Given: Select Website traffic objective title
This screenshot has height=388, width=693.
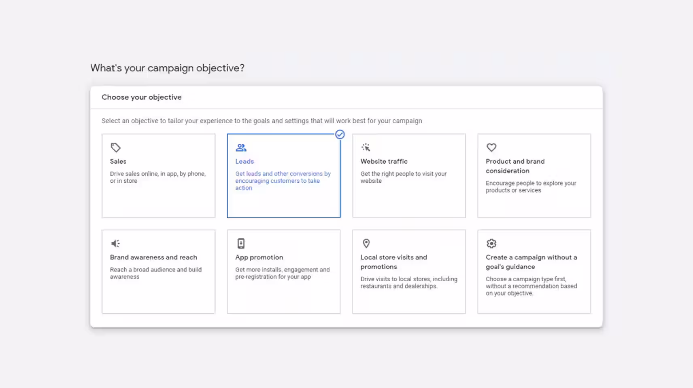Looking at the screenshot, I should pos(384,161).
